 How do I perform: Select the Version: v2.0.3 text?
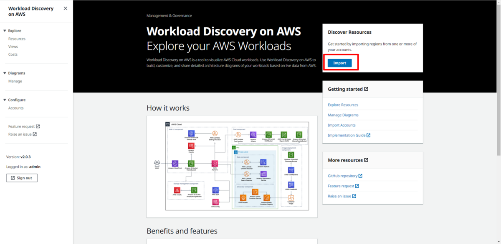tap(18, 157)
